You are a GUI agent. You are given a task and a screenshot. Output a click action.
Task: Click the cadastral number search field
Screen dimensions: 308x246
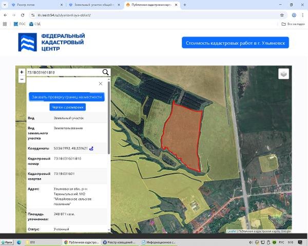pyautogui.click(x=64, y=72)
